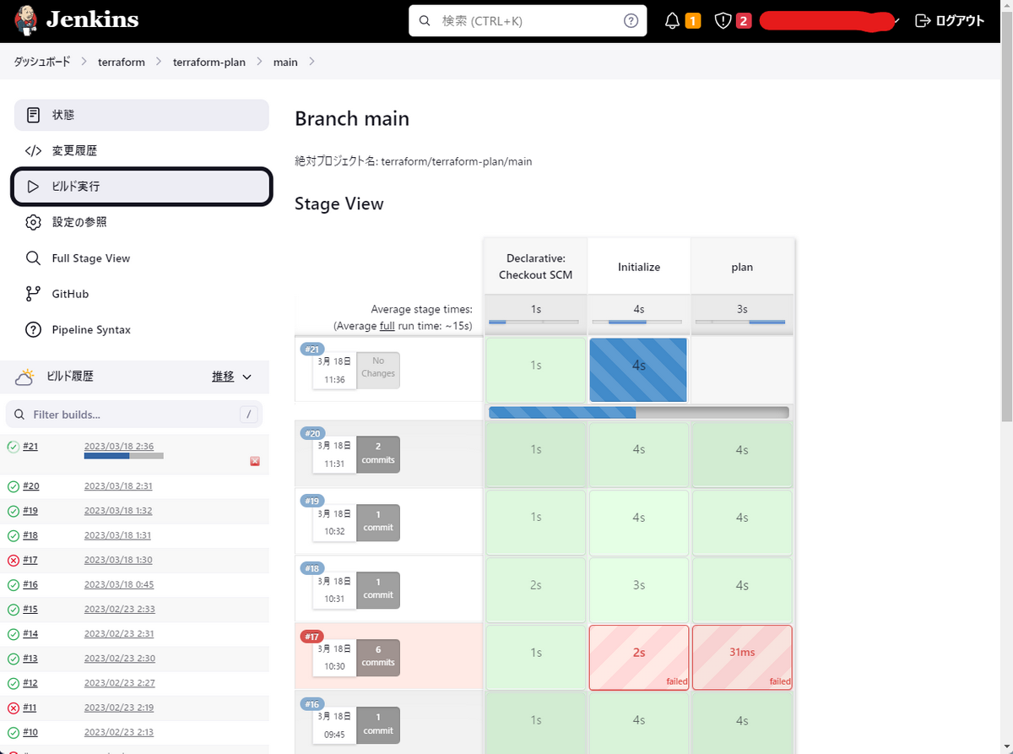Click success status icon for #16
The image size is (1013, 754).
tap(13, 584)
